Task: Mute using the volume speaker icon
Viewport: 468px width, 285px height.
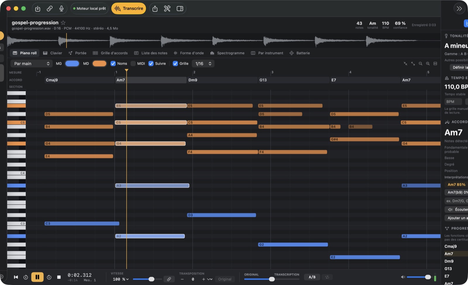Action: [x=403, y=277]
